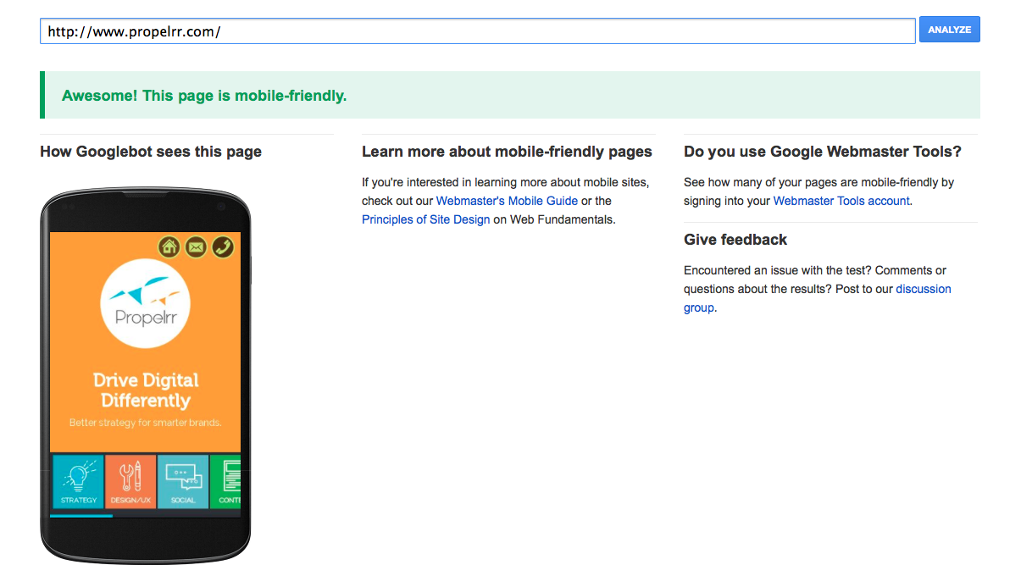The width and height of the screenshot is (1021, 576).
Task: Click the 'How Googlebot sees this page' heading
Action: 151,152
